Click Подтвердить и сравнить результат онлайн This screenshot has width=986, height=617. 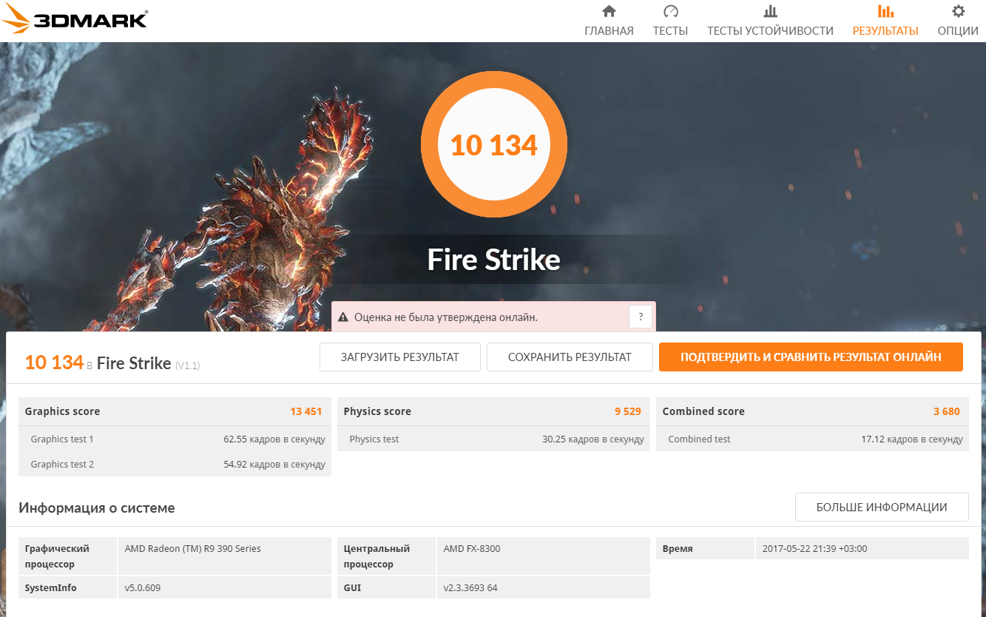tap(811, 357)
